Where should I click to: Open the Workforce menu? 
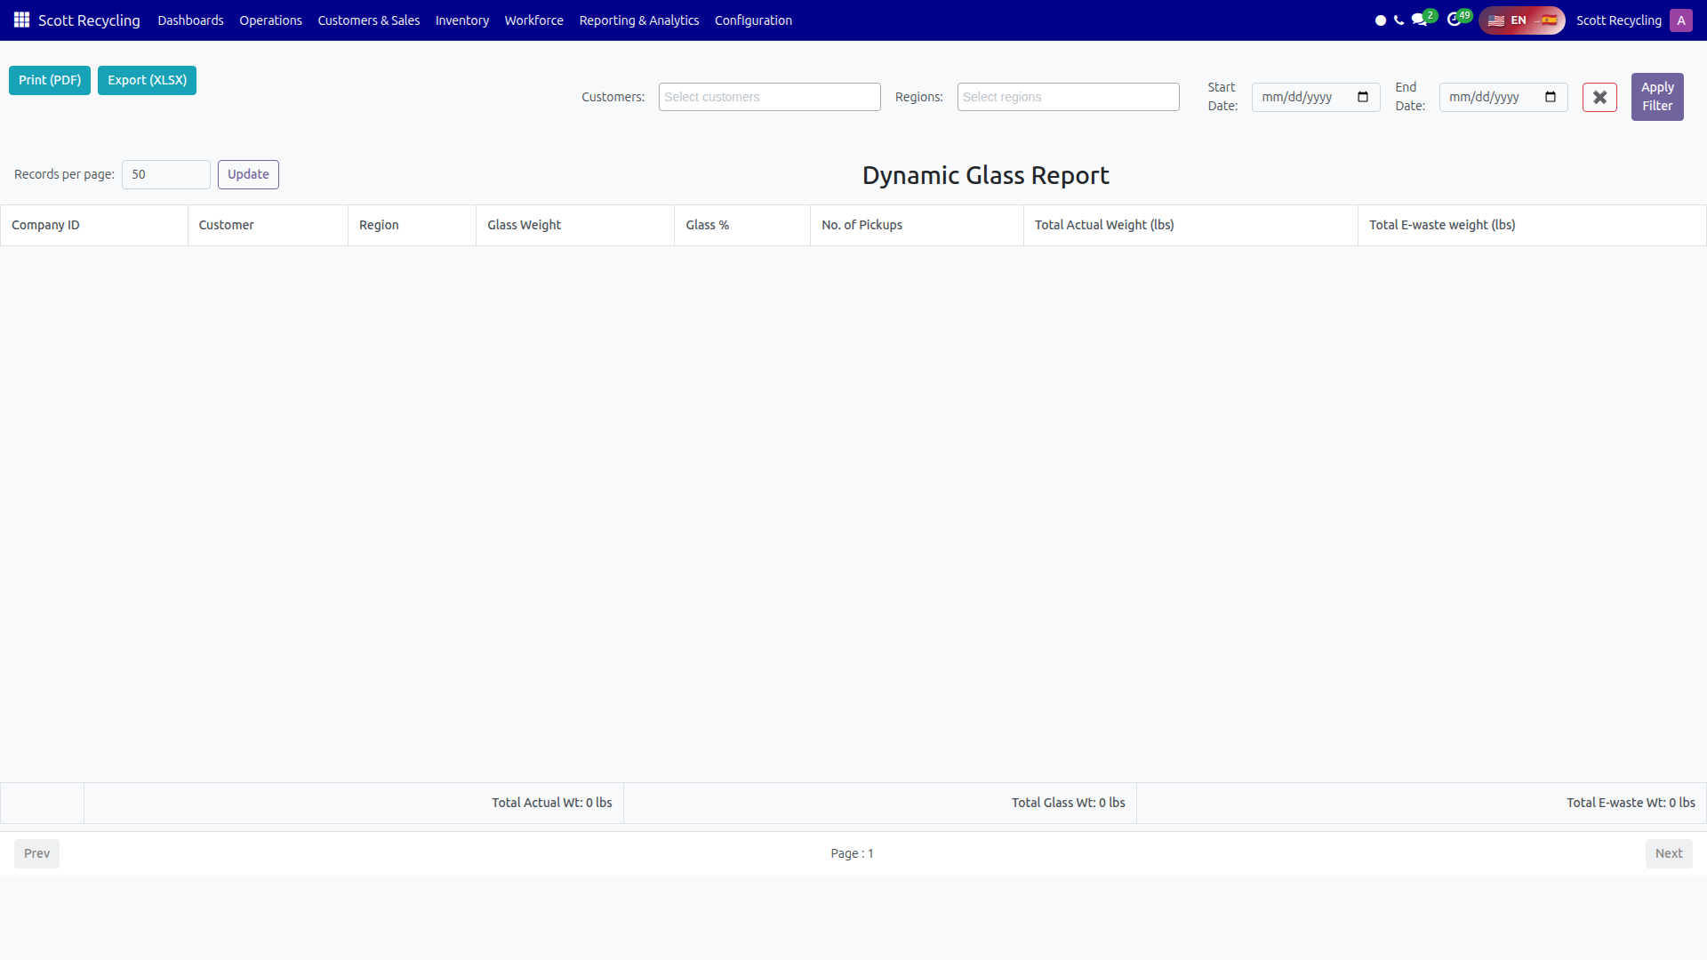(533, 20)
